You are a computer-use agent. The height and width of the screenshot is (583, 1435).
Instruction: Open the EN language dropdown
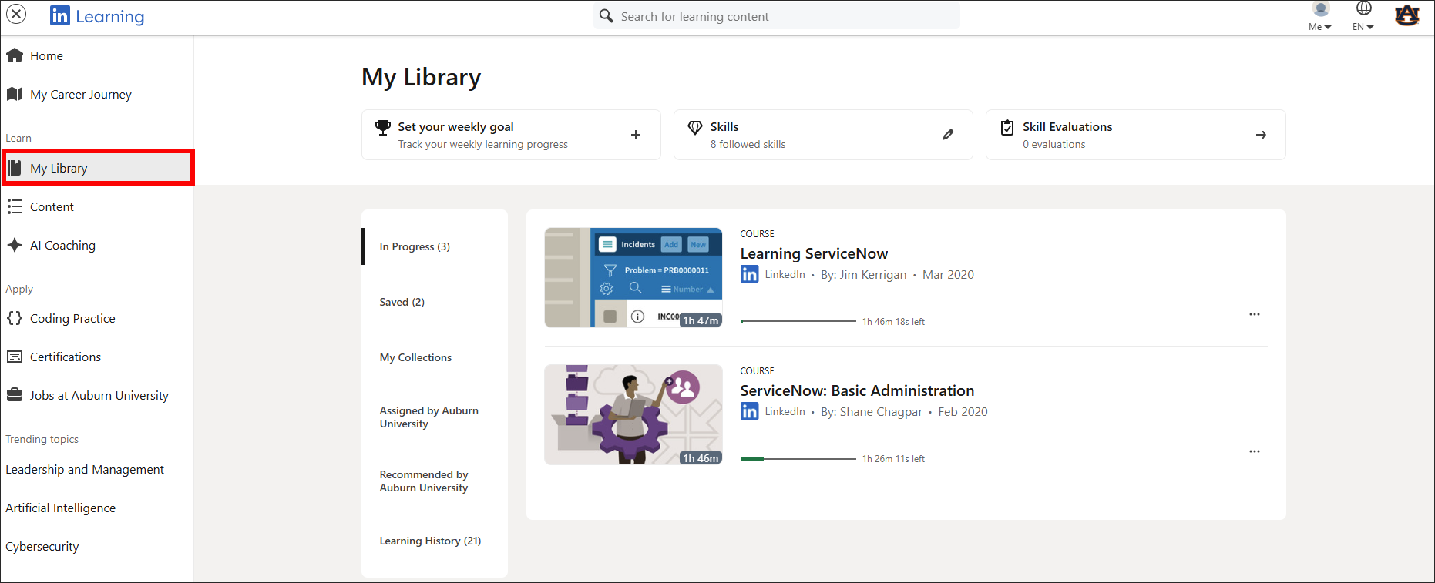tap(1363, 17)
